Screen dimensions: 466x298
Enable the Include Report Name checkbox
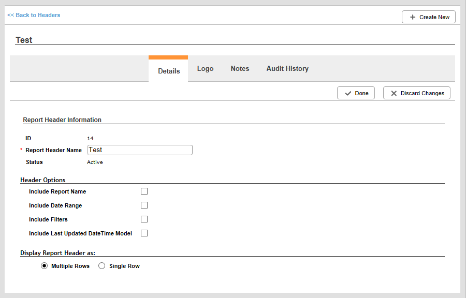[x=144, y=191]
